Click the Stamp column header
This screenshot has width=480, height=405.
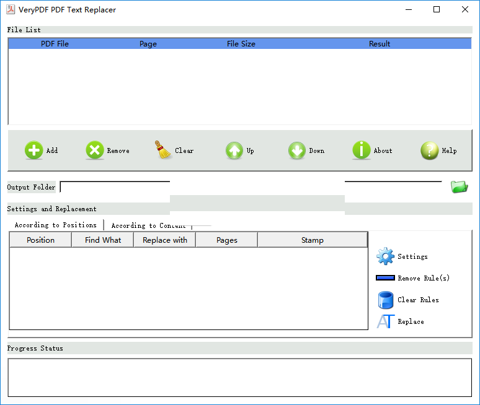tap(312, 240)
